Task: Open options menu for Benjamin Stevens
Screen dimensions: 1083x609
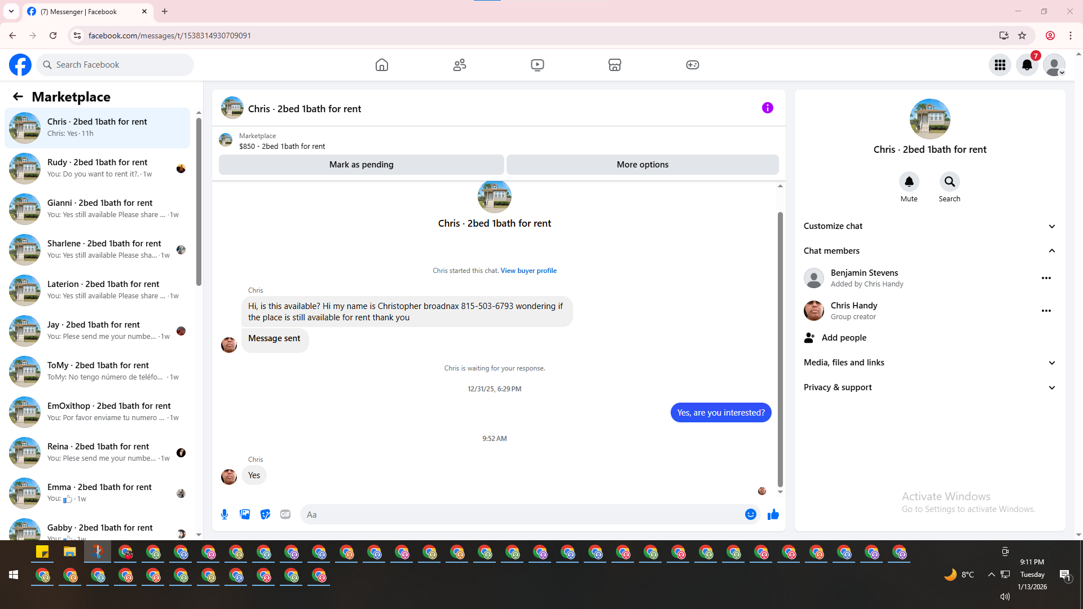Action: pyautogui.click(x=1046, y=278)
